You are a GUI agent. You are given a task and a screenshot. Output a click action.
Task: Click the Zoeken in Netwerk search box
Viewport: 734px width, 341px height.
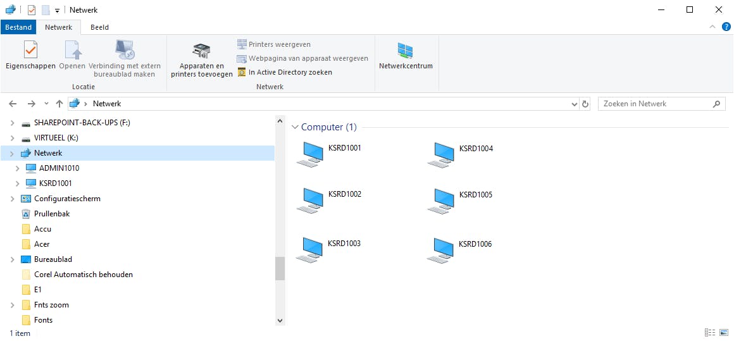655,104
